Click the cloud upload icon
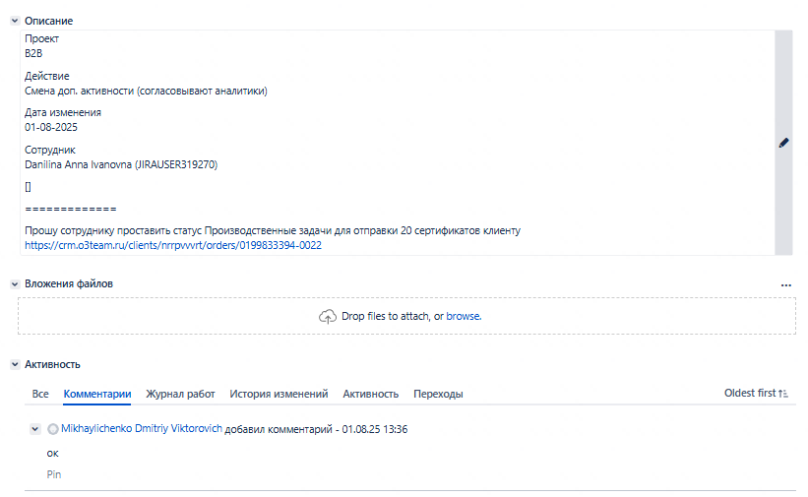808x497 pixels. click(328, 316)
